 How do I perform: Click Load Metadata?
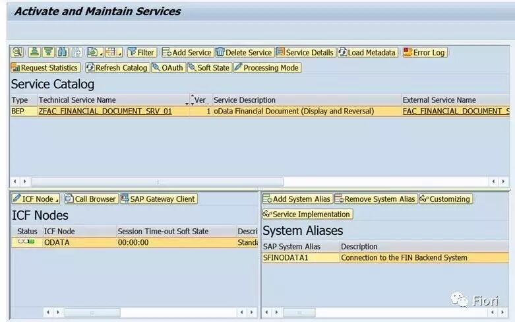[367, 52]
